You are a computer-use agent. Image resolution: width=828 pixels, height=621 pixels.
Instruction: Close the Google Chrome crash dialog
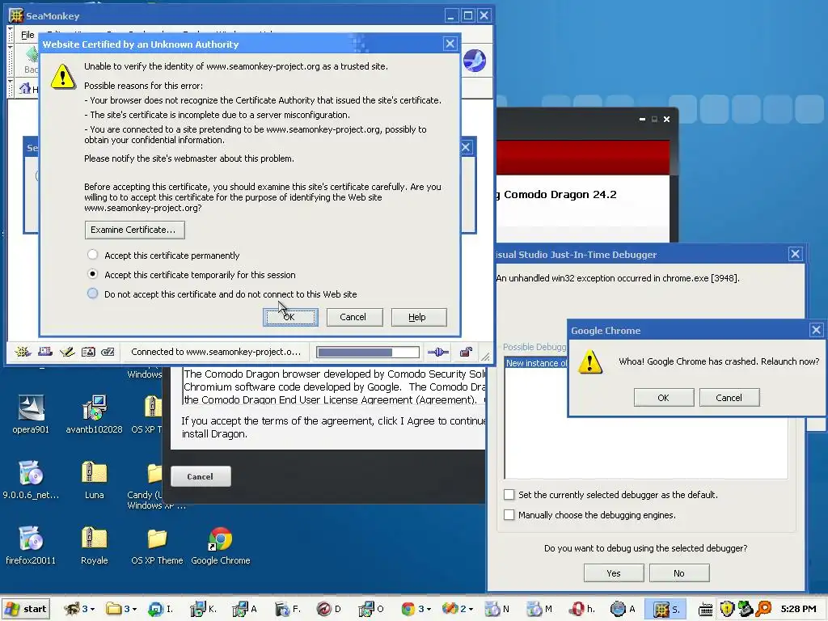[817, 330]
